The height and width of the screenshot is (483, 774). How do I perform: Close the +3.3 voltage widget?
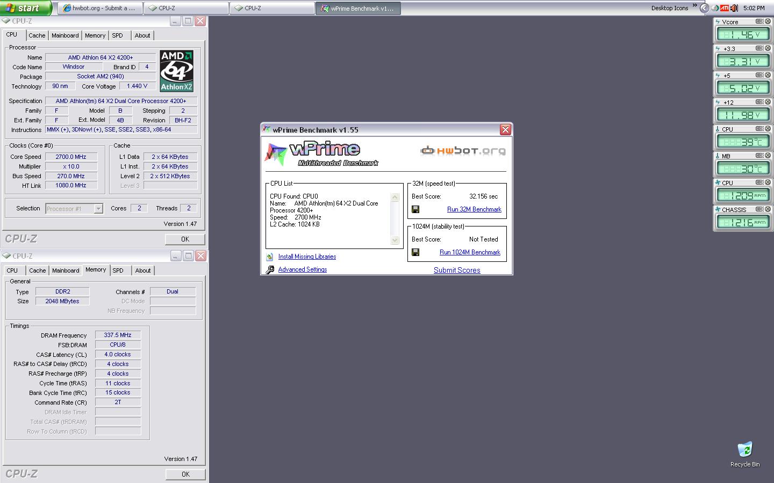coord(768,48)
